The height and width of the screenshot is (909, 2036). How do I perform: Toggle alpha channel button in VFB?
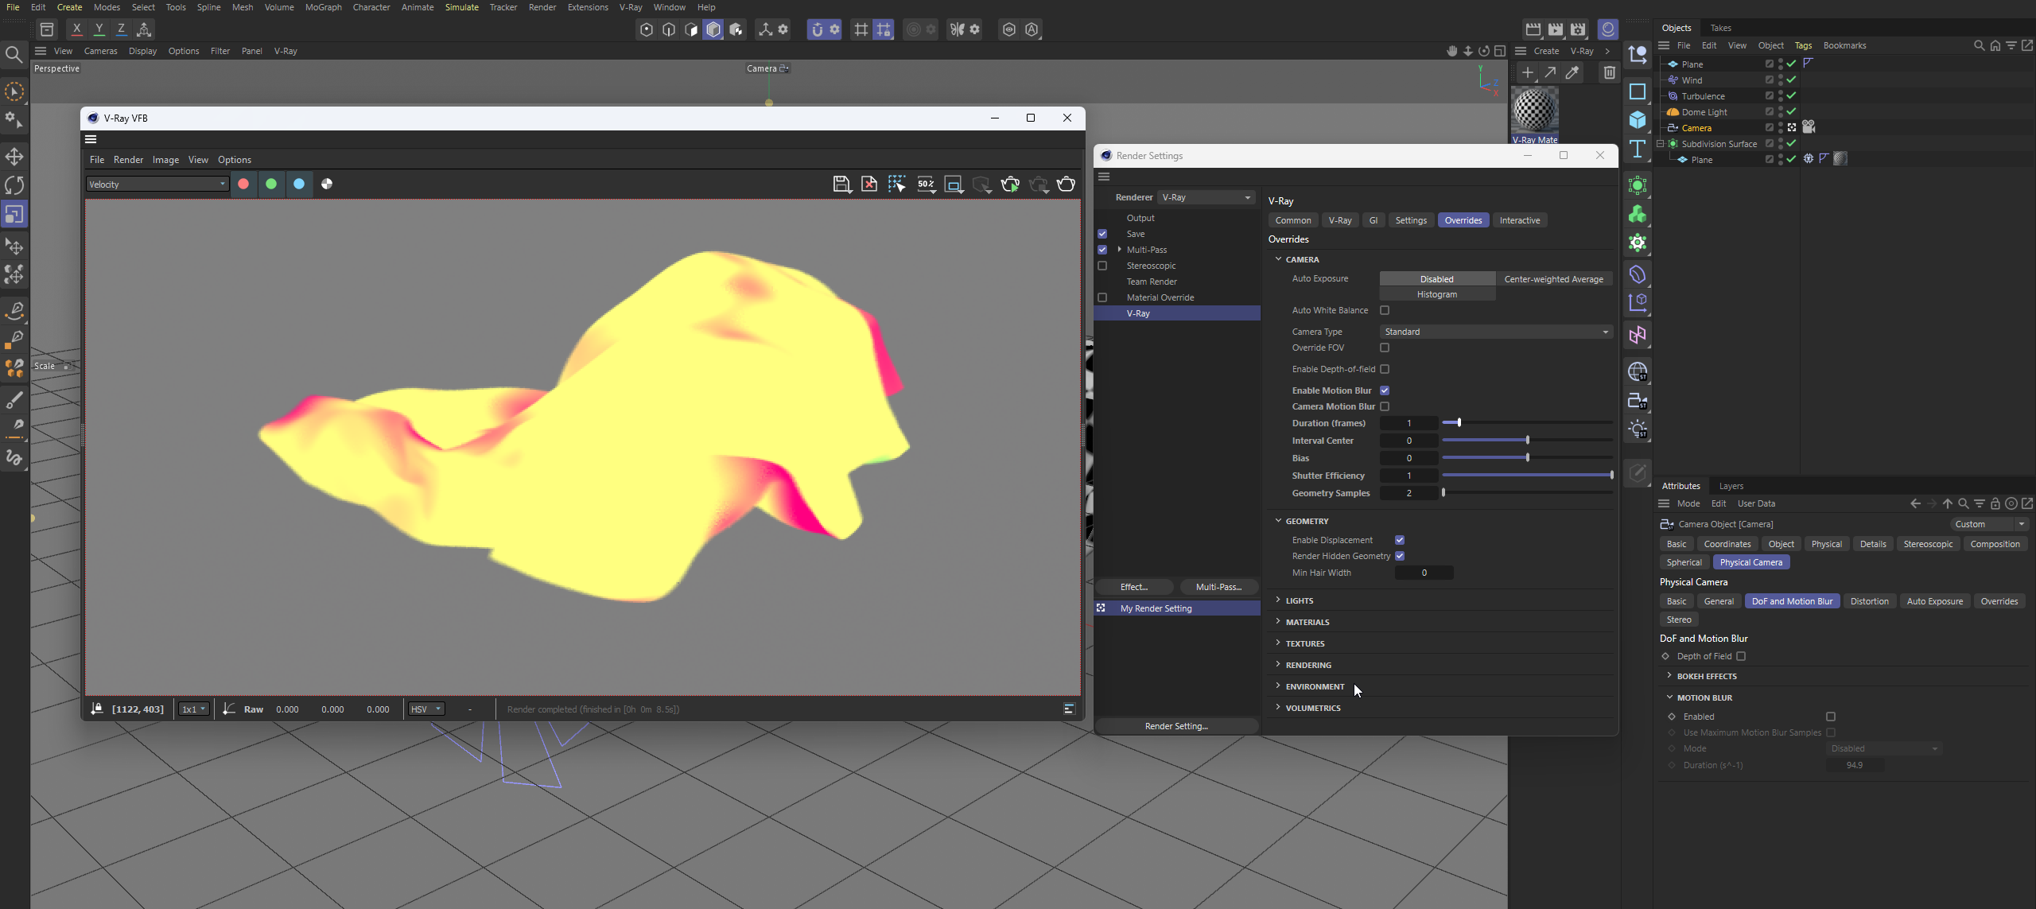[x=327, y=184]
